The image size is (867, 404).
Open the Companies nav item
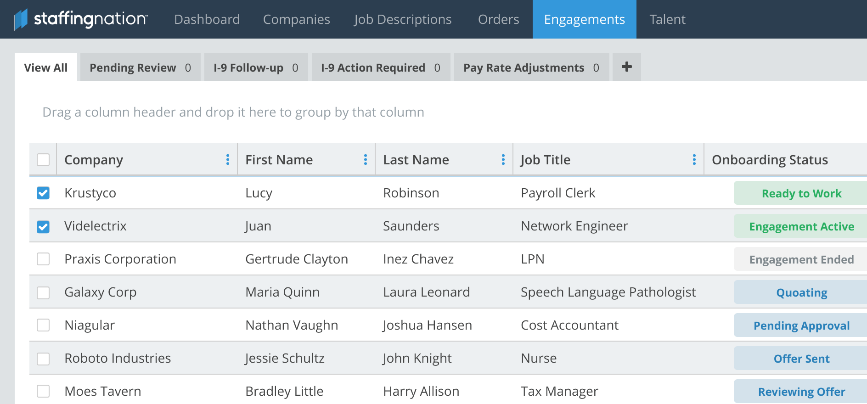(297, 19)
